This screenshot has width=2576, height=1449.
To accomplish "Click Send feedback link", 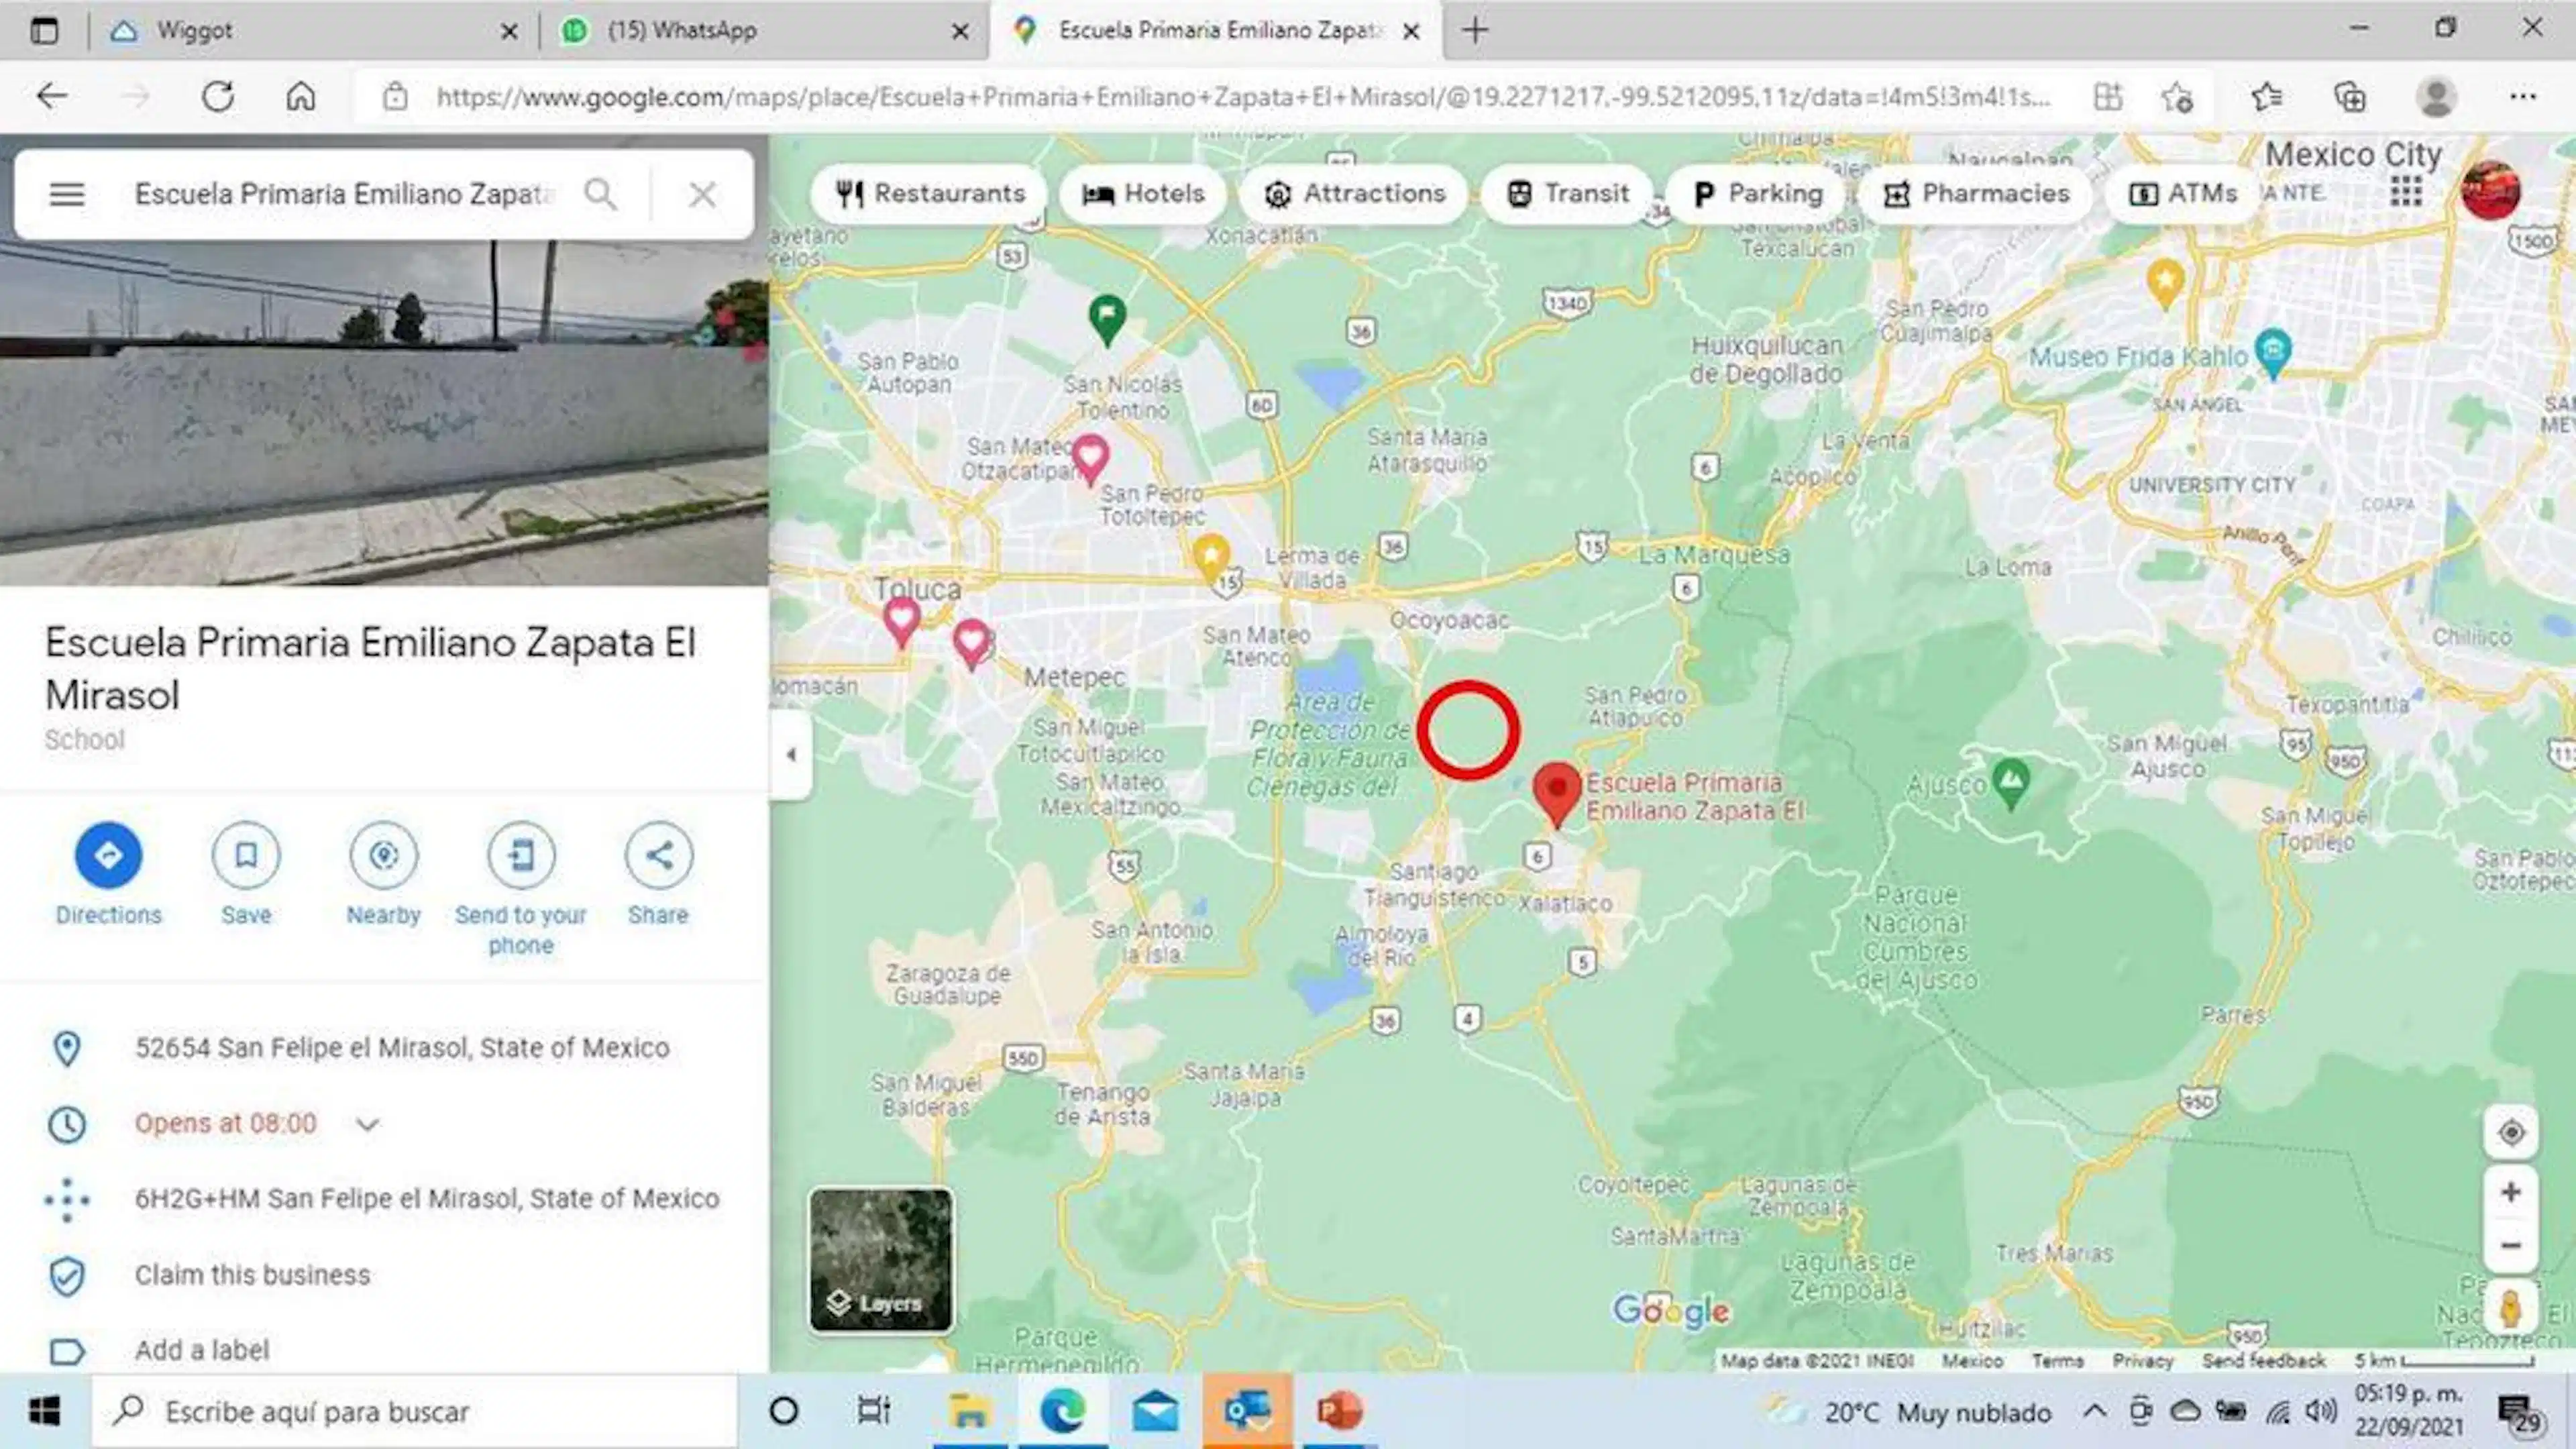I will click(x=2263, y=1361).
